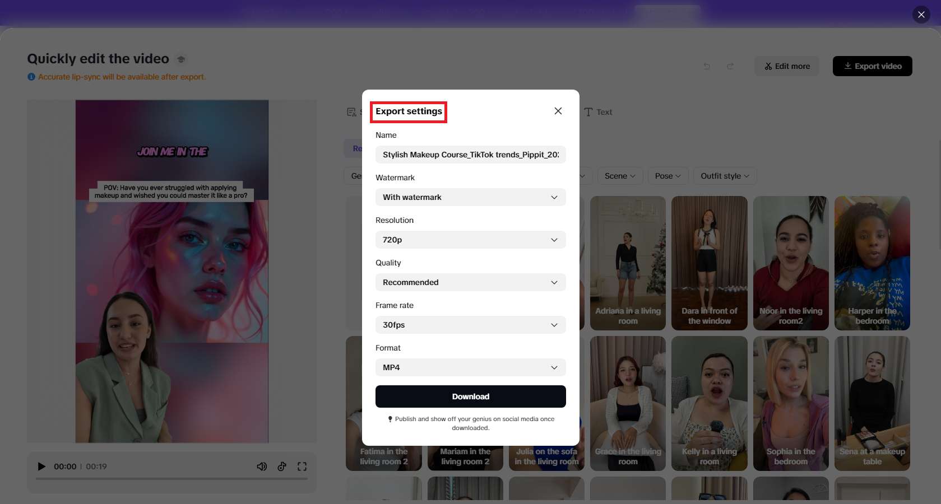Click the undo arrow icon
The height and width of the screenshot is (504, 941).
[x=707, y=66]
